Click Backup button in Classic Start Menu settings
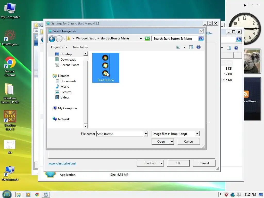Viewport: 264px width, 198px height. click(x=150, y=163)
